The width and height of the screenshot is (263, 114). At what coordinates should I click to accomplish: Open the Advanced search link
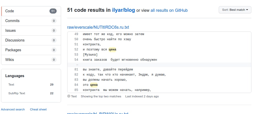coord(13,109)
